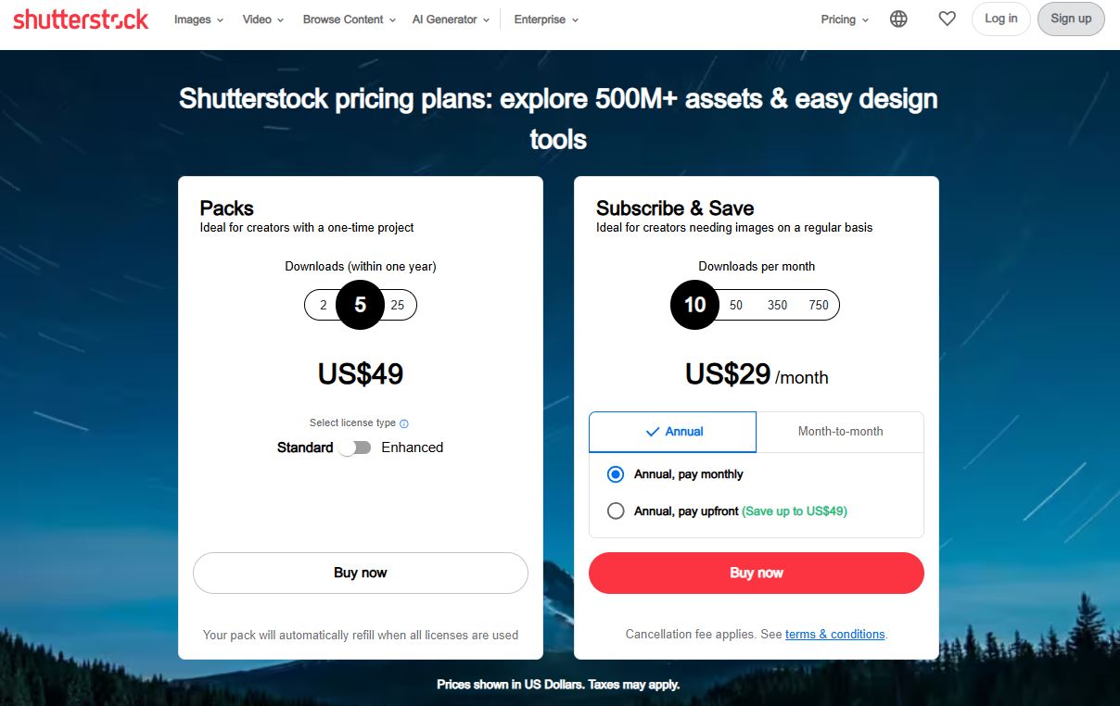The width and height of the screenshot is (1120, 706).
Task: Select the Annual billing tab
Action: pos(673,432)
